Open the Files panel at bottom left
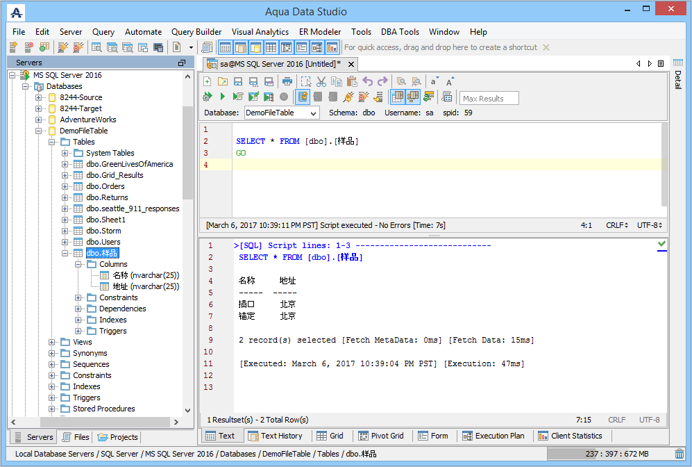 [76, 437]
